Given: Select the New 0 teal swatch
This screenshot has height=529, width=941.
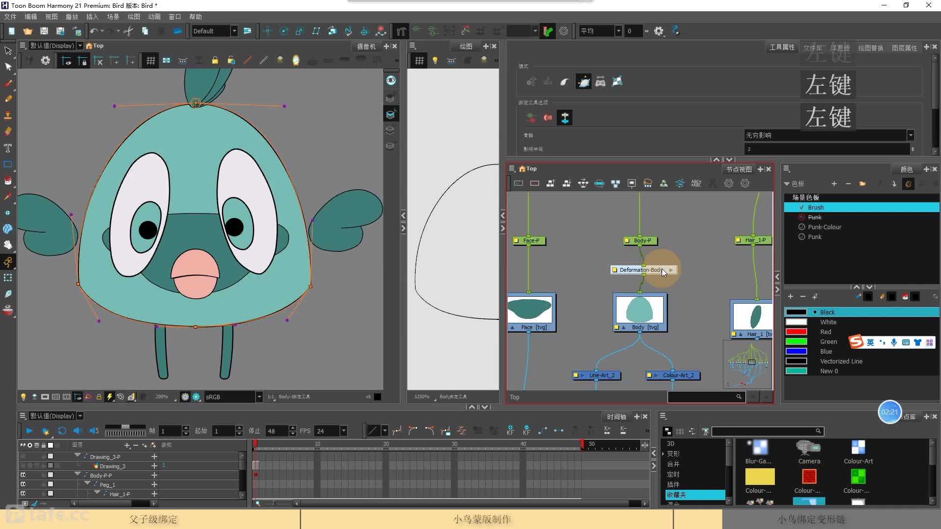Looking at the screenshot, I should pos(796,371).
